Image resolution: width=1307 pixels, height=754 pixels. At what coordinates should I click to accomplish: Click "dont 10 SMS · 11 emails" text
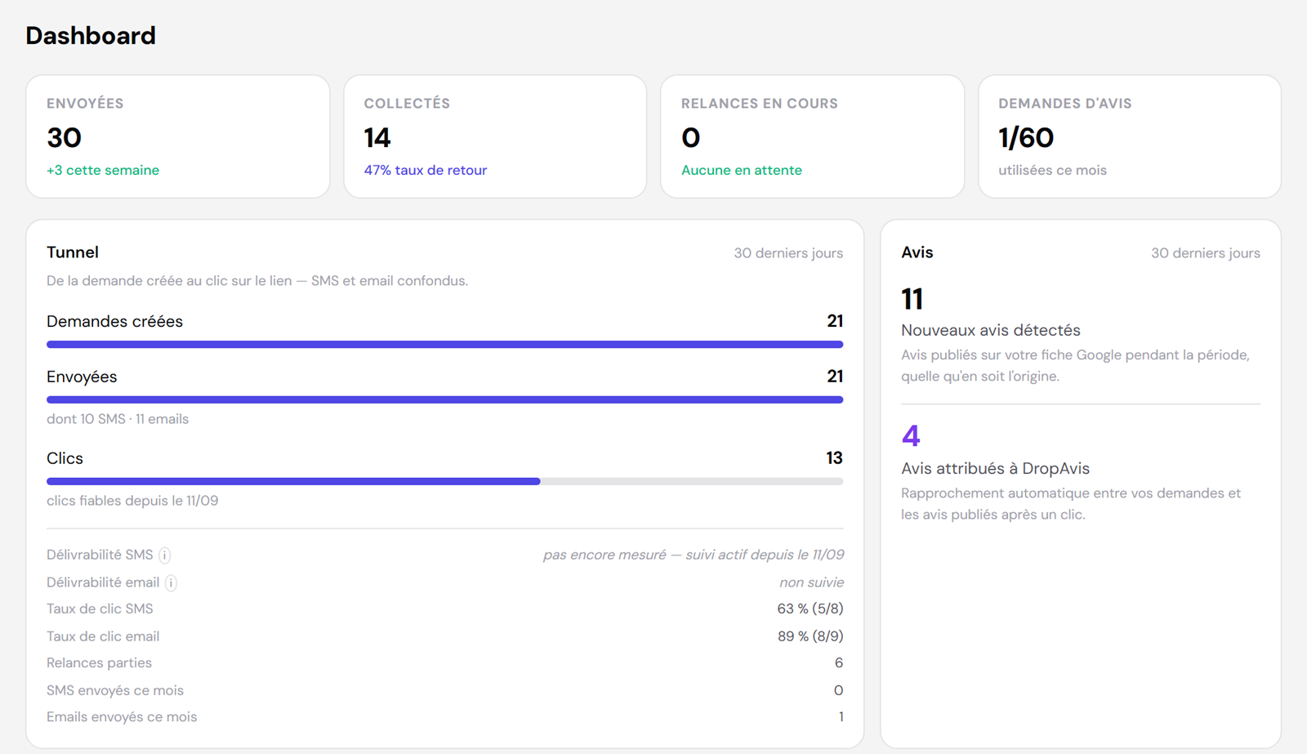pyautogui.click(x=118, y=419)
